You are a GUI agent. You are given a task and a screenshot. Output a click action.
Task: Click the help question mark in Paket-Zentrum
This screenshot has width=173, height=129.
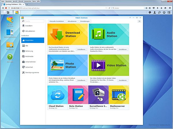tap(130, 18)
